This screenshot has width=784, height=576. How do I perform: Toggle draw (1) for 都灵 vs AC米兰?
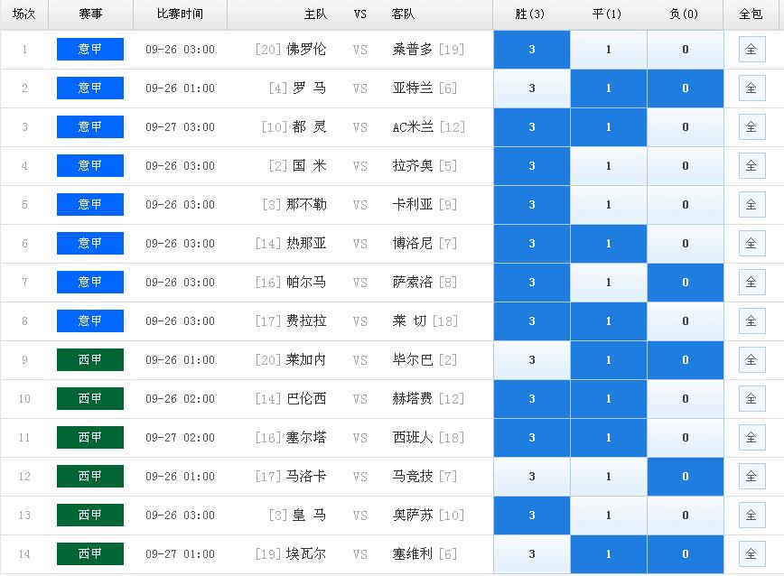tap(609, 127)
